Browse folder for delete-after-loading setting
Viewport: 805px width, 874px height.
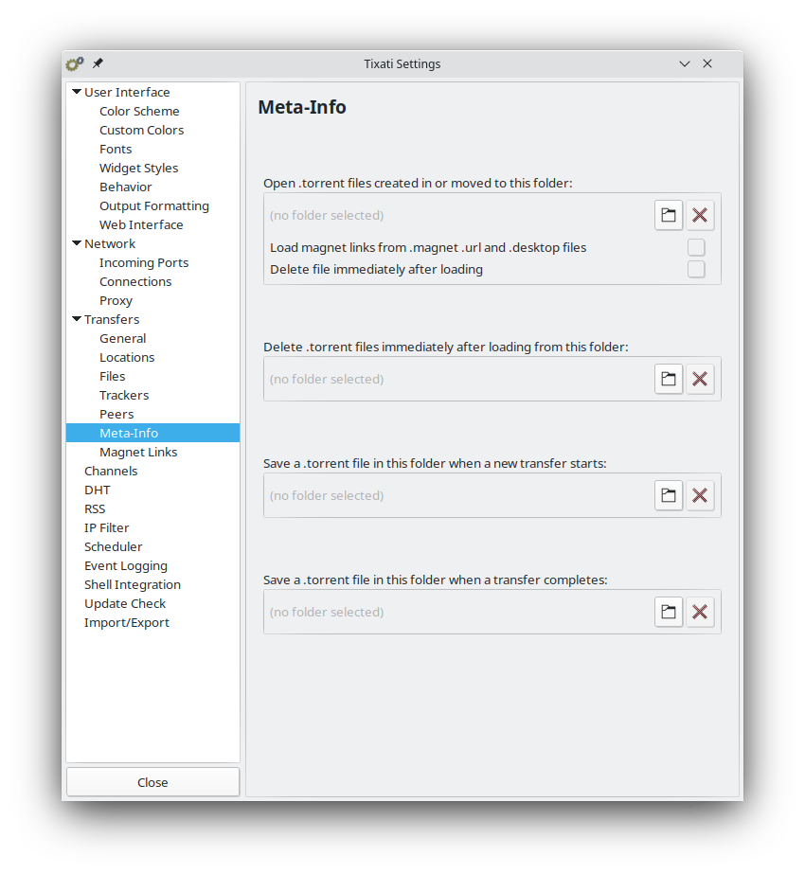tap(669, 378)
